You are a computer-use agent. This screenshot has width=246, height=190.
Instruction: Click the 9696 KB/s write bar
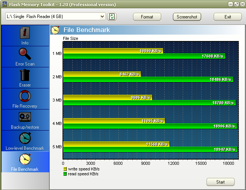108,97
